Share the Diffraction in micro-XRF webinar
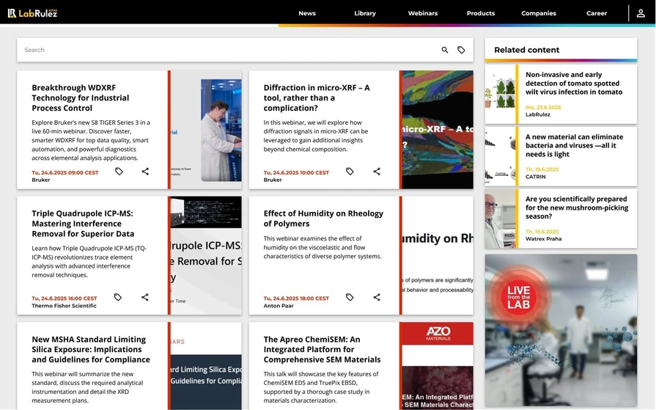656x410 pixels. point(377,172)
